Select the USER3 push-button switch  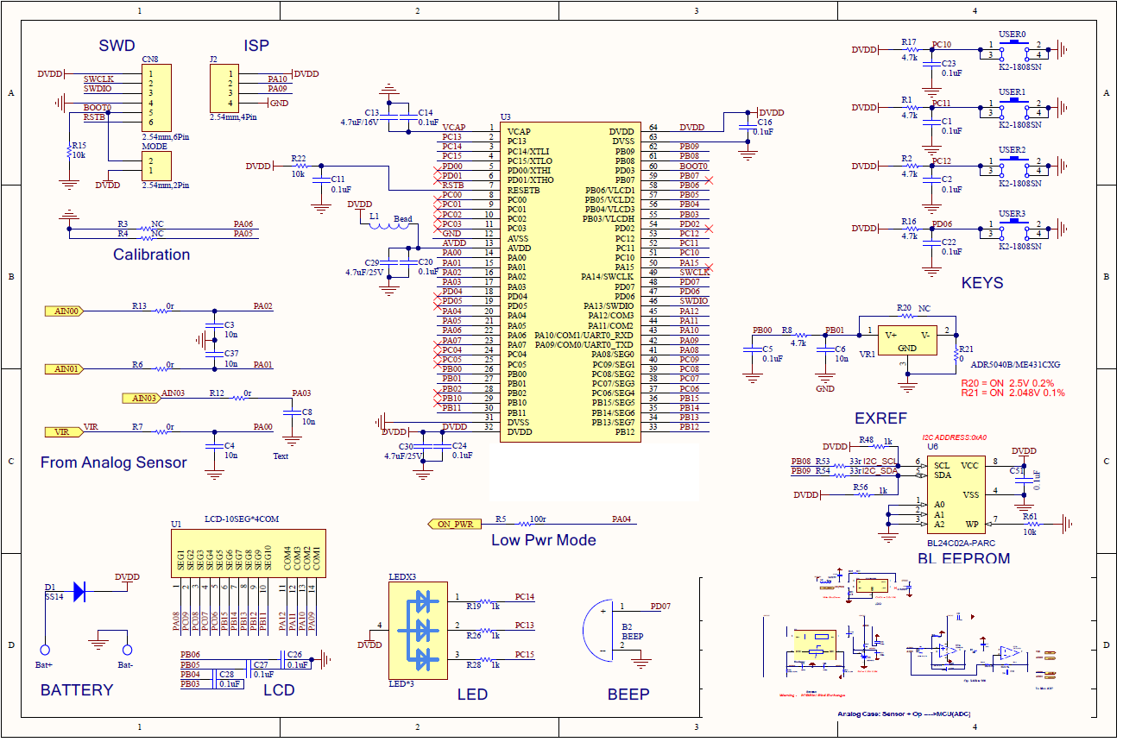[x=1015, y=228]
